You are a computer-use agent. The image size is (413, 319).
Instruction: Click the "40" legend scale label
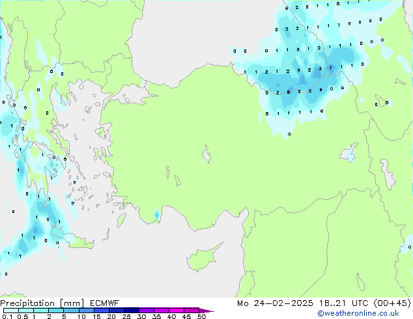tap(171, 316)
